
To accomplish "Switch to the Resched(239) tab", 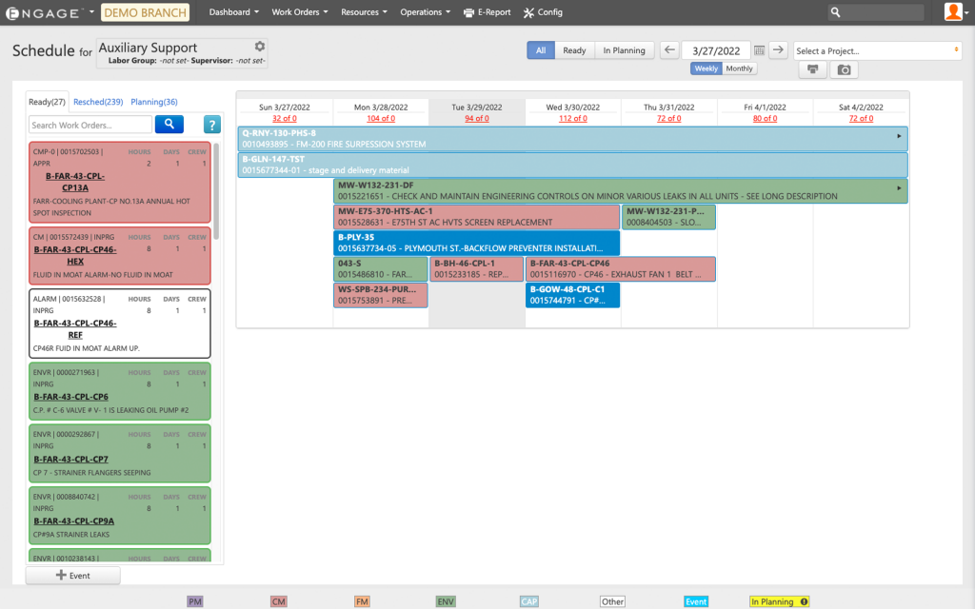I will tap(98, 102).
